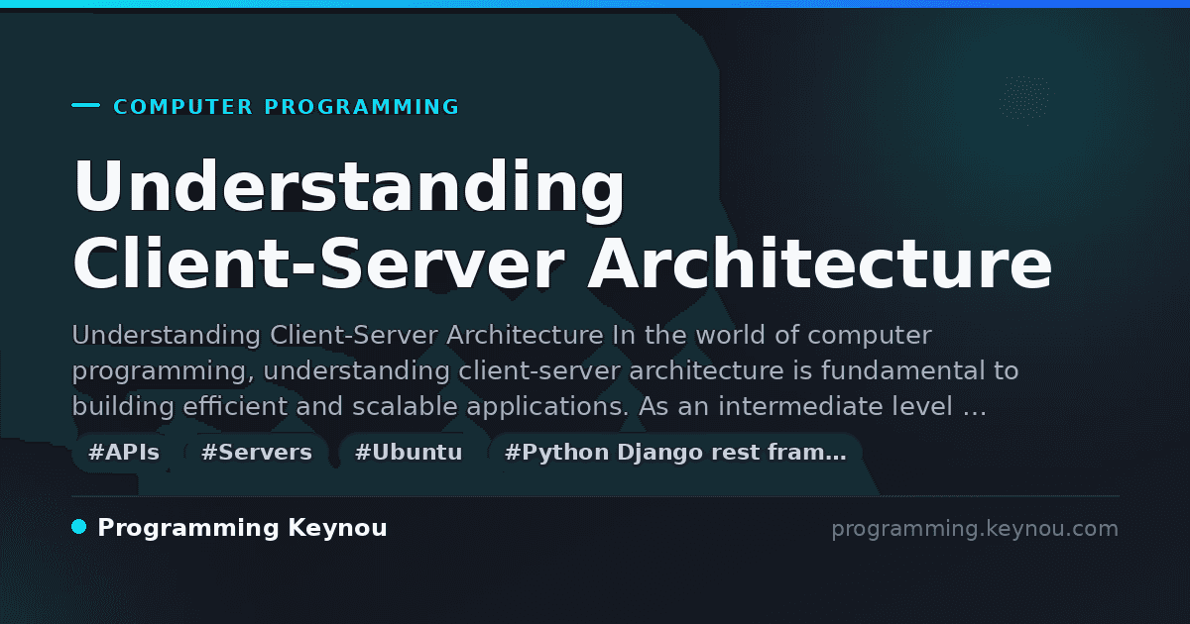Click the article description paragraph
The width and height of the screenshot is (1190, 624).
click(x=545, y=370)
